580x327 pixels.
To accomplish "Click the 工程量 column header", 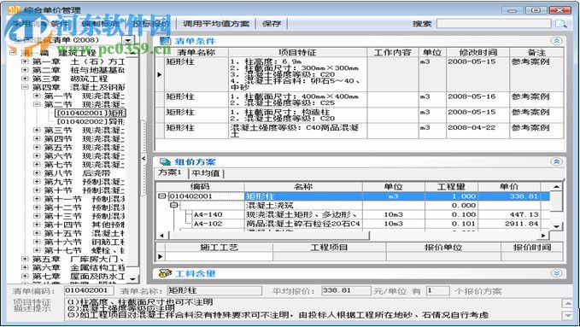I will pos(451,186).
